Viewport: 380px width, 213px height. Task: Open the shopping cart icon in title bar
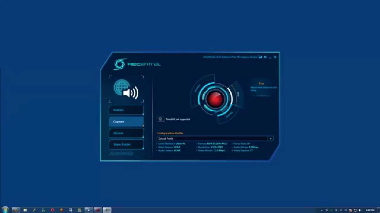(260, 57)
